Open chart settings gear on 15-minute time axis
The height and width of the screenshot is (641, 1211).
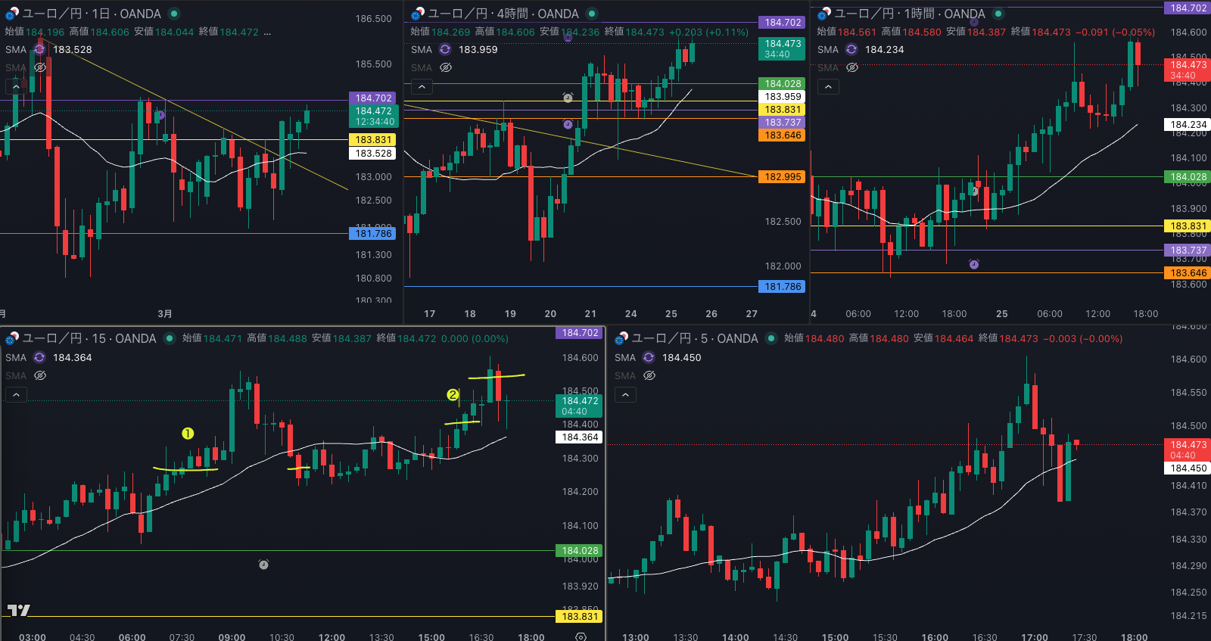(x=581, y=636)
